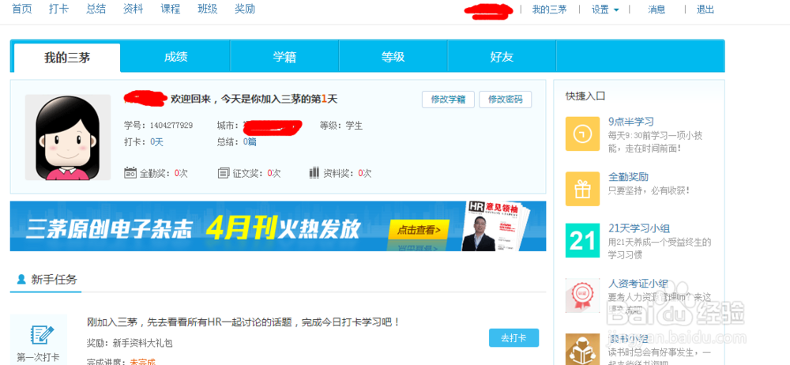Click the 奖励: 新手资料大礼包 text

pyautogui.click(x=130, y=344)
